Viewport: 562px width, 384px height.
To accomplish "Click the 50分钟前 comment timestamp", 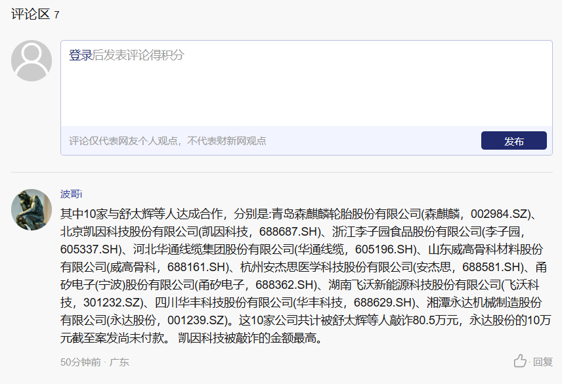I will [81, 362].
